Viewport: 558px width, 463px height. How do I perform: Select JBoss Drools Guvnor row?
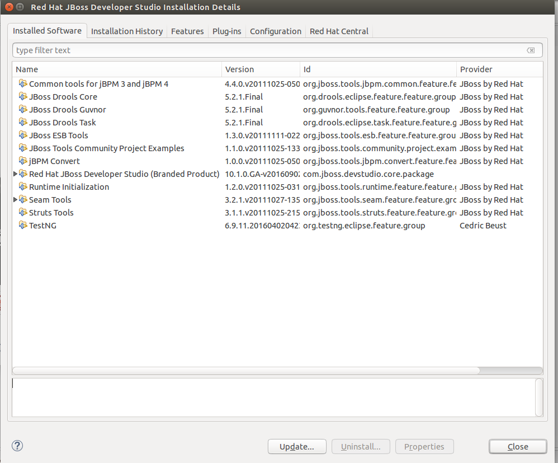point(68,109)
